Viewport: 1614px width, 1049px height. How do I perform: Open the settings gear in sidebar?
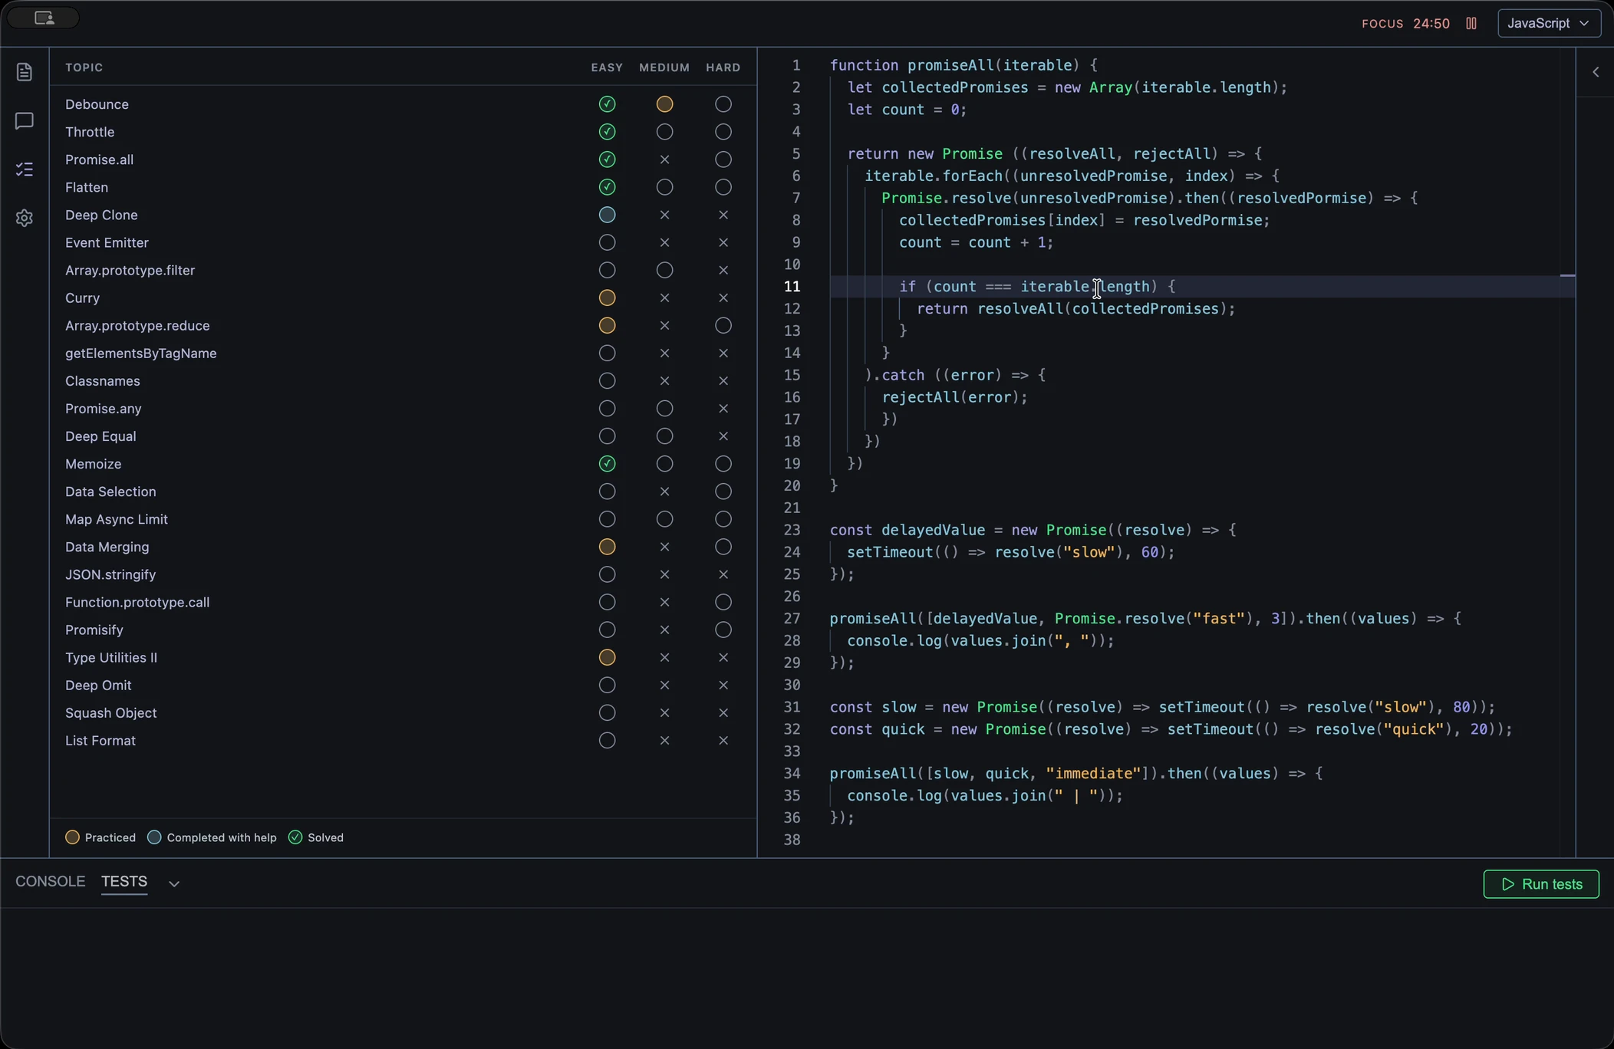click(x=25, y=218)
